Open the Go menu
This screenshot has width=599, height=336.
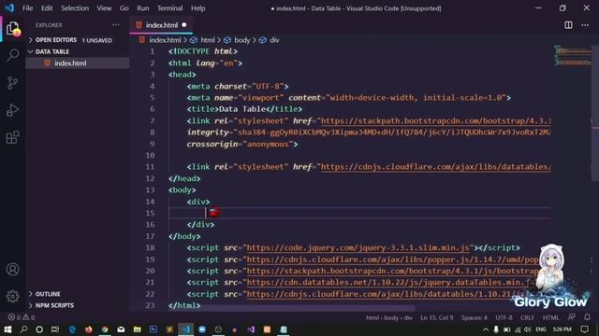(x=124, y=8)
